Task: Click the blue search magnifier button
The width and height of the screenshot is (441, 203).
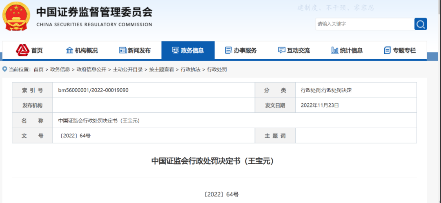Action: coord(421,24)
